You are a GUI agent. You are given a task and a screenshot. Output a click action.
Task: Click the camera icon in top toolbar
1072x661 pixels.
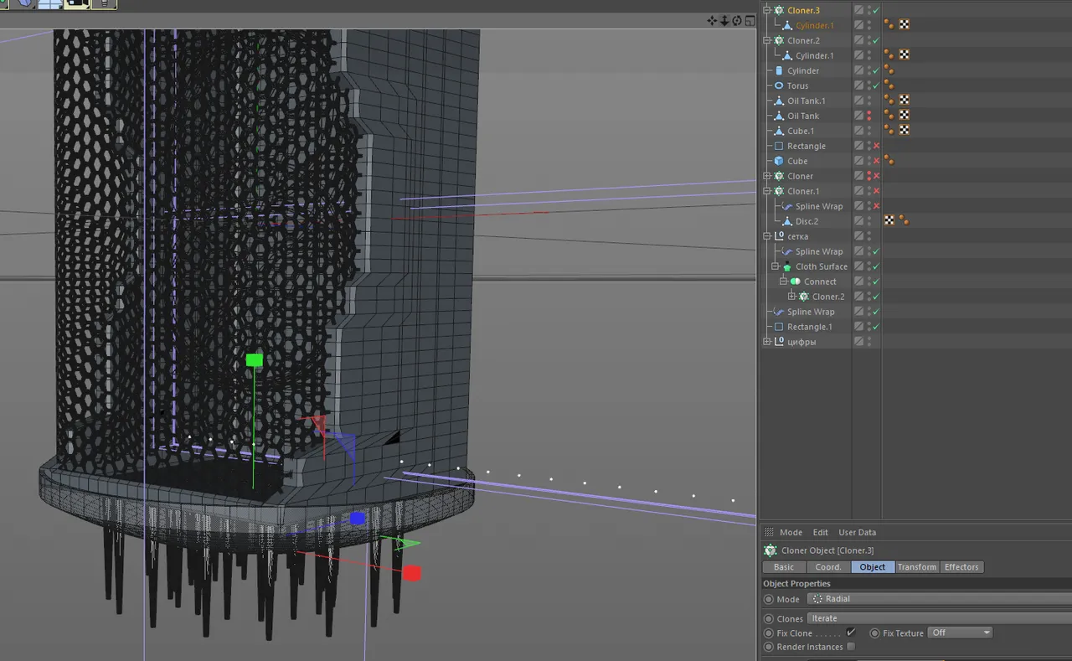click(x=77, y=3)
